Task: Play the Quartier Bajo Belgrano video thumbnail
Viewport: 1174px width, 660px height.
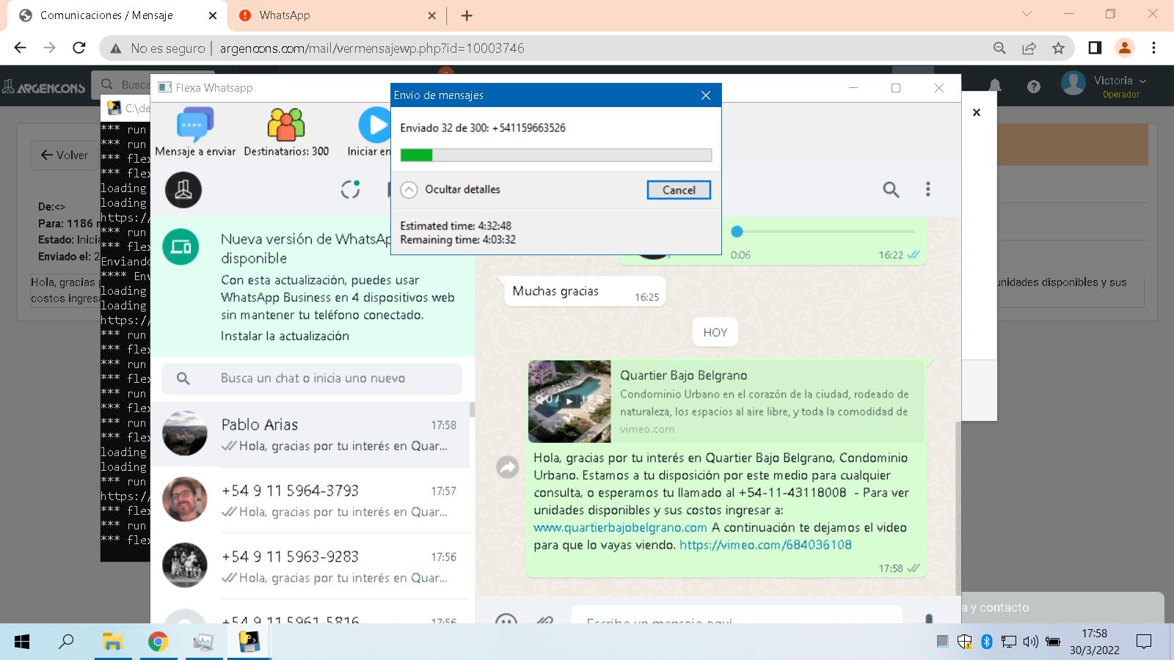Action: click(x=569, y=401)
